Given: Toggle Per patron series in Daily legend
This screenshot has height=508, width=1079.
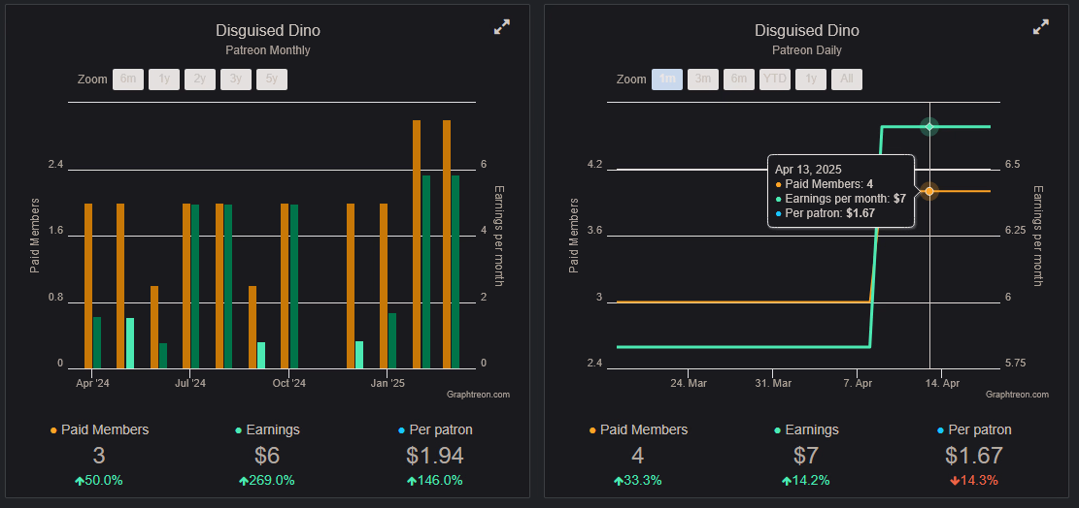Looking at the screenshot, I should click(974, 429).
